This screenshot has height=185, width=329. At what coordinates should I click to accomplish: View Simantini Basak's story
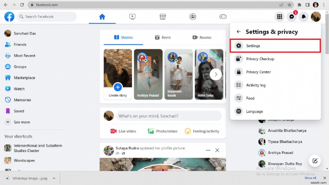(x=178, y=74)
